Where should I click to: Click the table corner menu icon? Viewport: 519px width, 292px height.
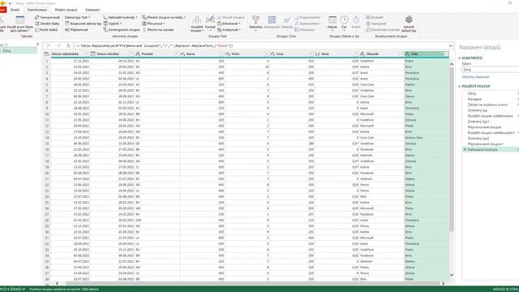pos(47,54)
